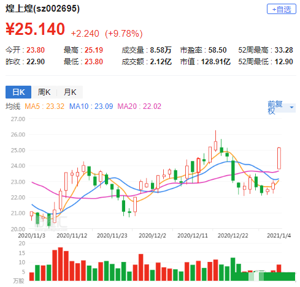Click the MA5 : 23.32 indicator label
Screen dimensions: 300x287
[44, 106]
